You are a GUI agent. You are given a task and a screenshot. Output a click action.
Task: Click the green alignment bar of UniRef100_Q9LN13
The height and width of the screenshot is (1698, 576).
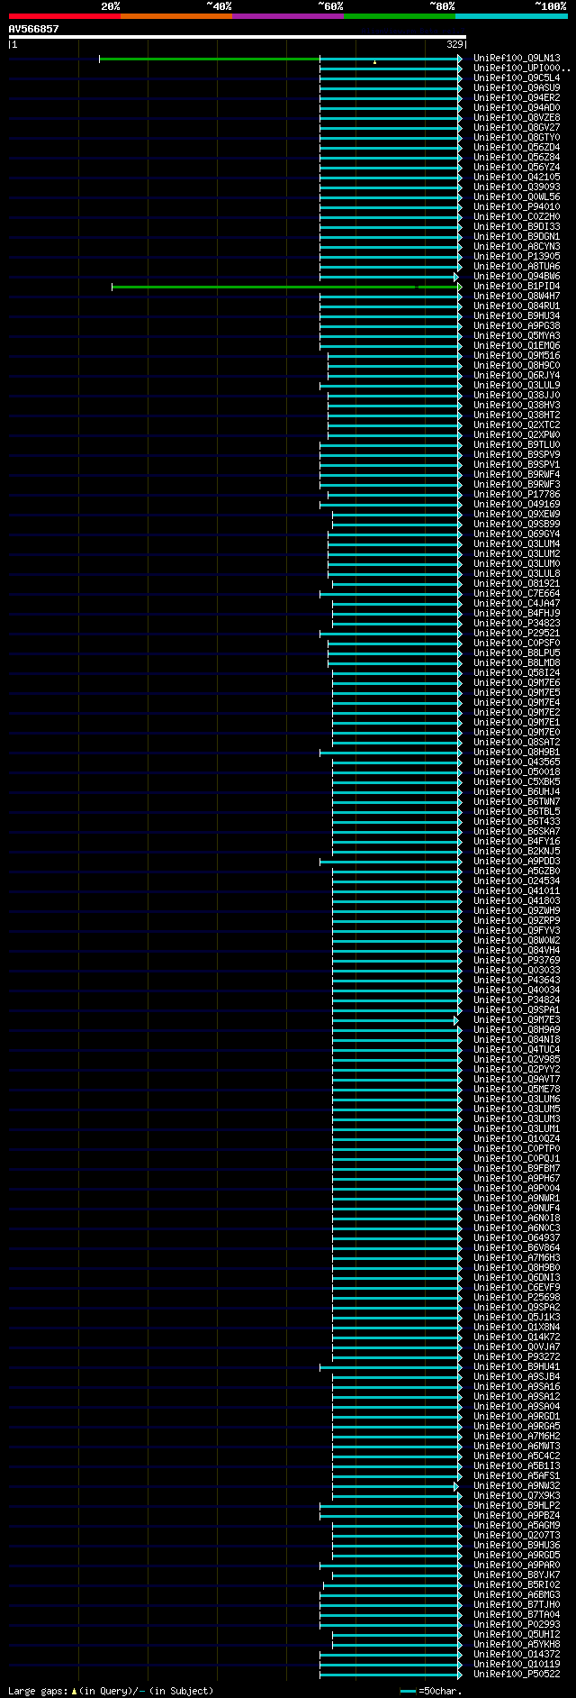coord(210,59)
